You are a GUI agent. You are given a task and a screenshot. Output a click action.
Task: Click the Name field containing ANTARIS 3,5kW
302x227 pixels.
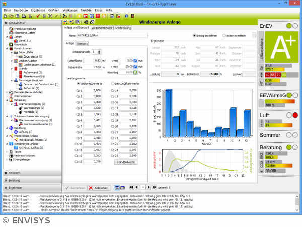(111, 36)
